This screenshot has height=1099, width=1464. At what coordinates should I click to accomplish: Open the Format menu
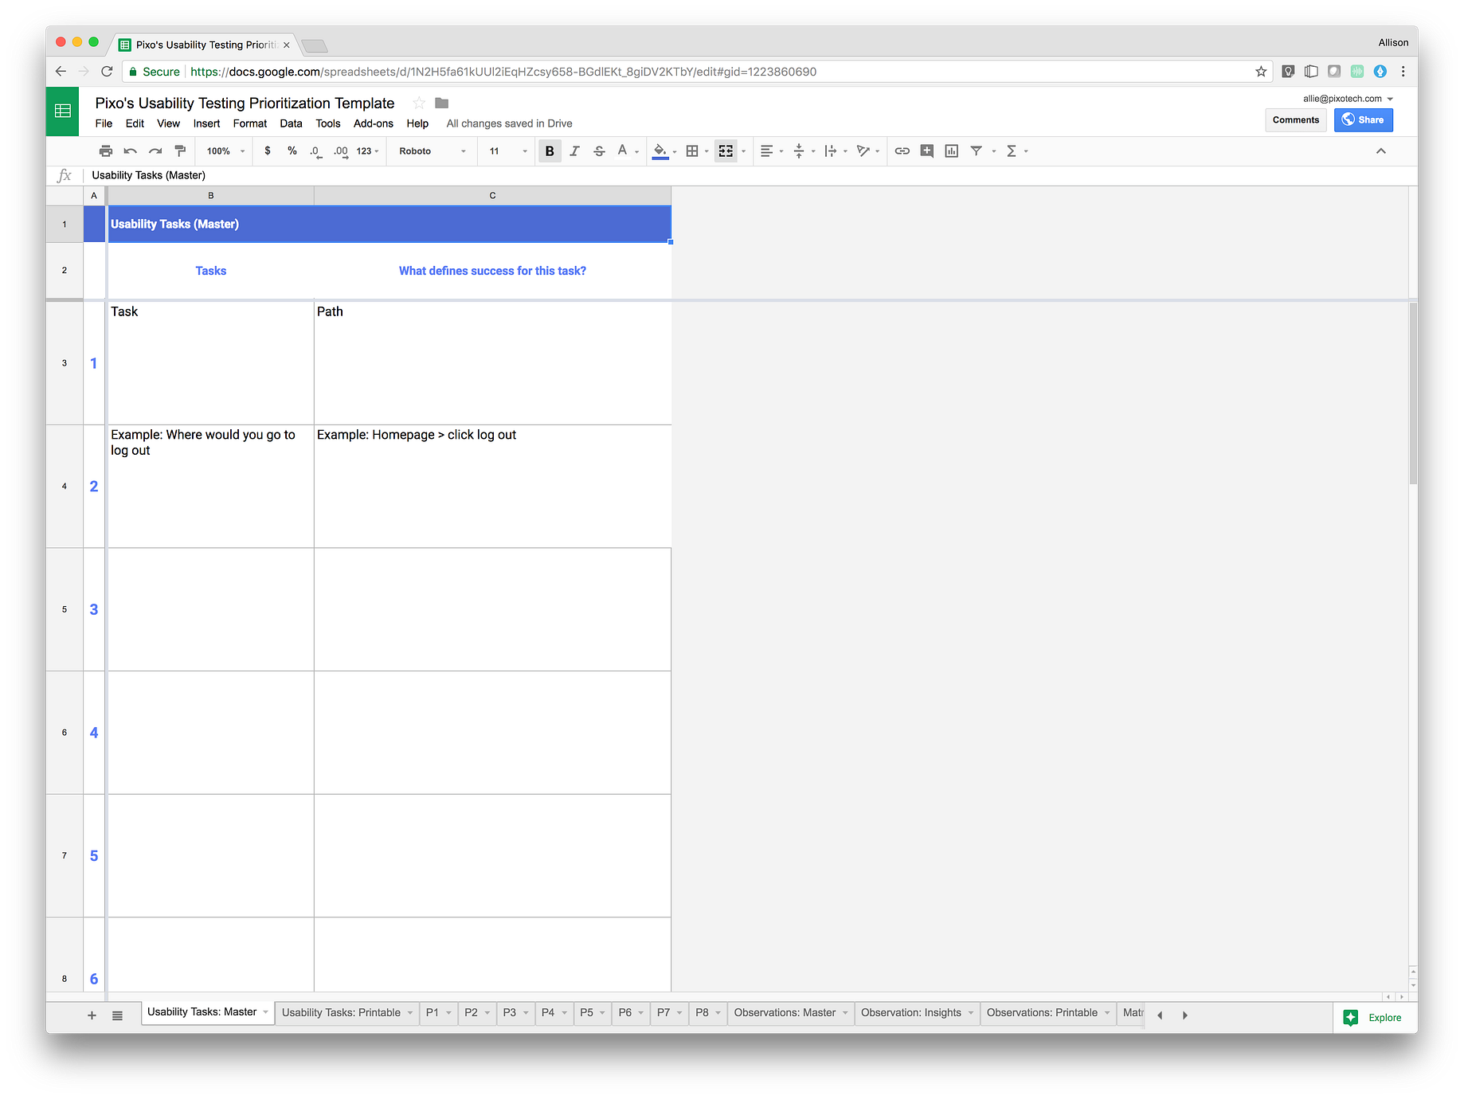tap(249, 123)
